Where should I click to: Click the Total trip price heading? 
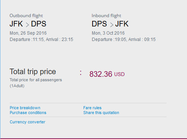(x=33, y=72)
